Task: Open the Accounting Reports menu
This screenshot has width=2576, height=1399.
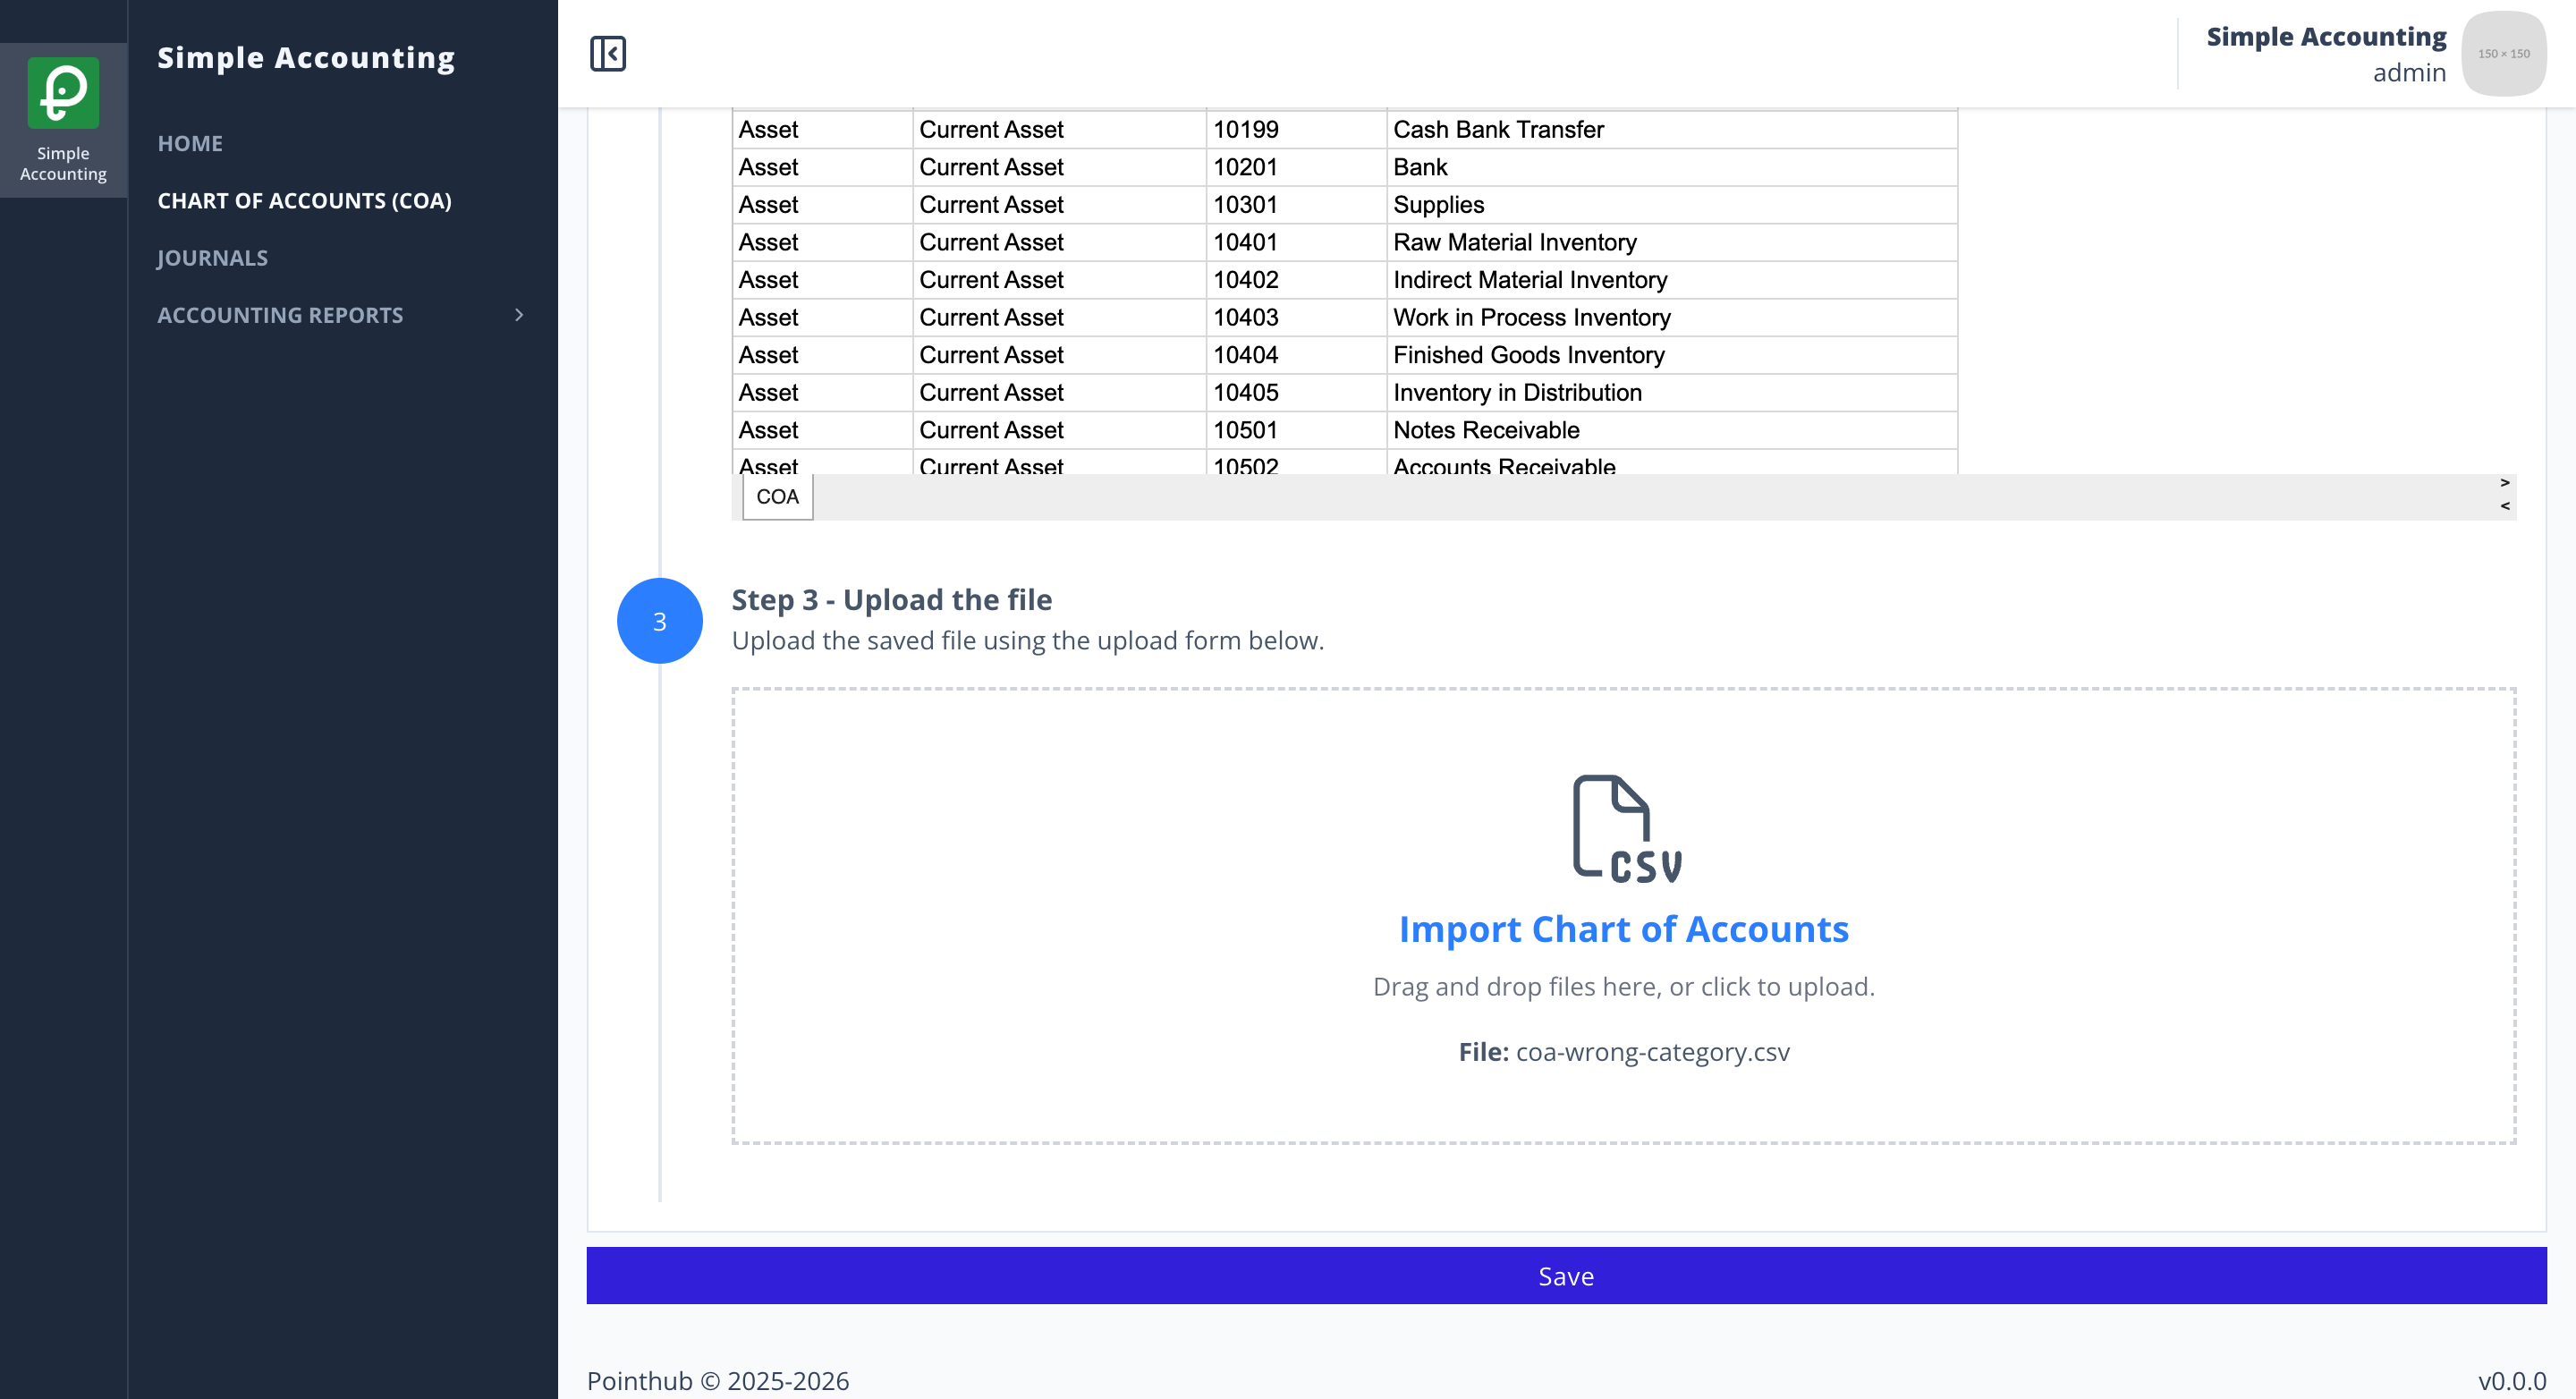Action: click(280, 314)
